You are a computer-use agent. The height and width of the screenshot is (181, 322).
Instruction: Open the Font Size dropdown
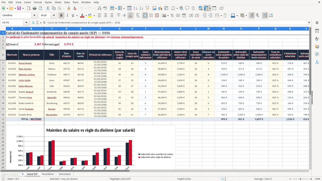(x=54, y=15)
